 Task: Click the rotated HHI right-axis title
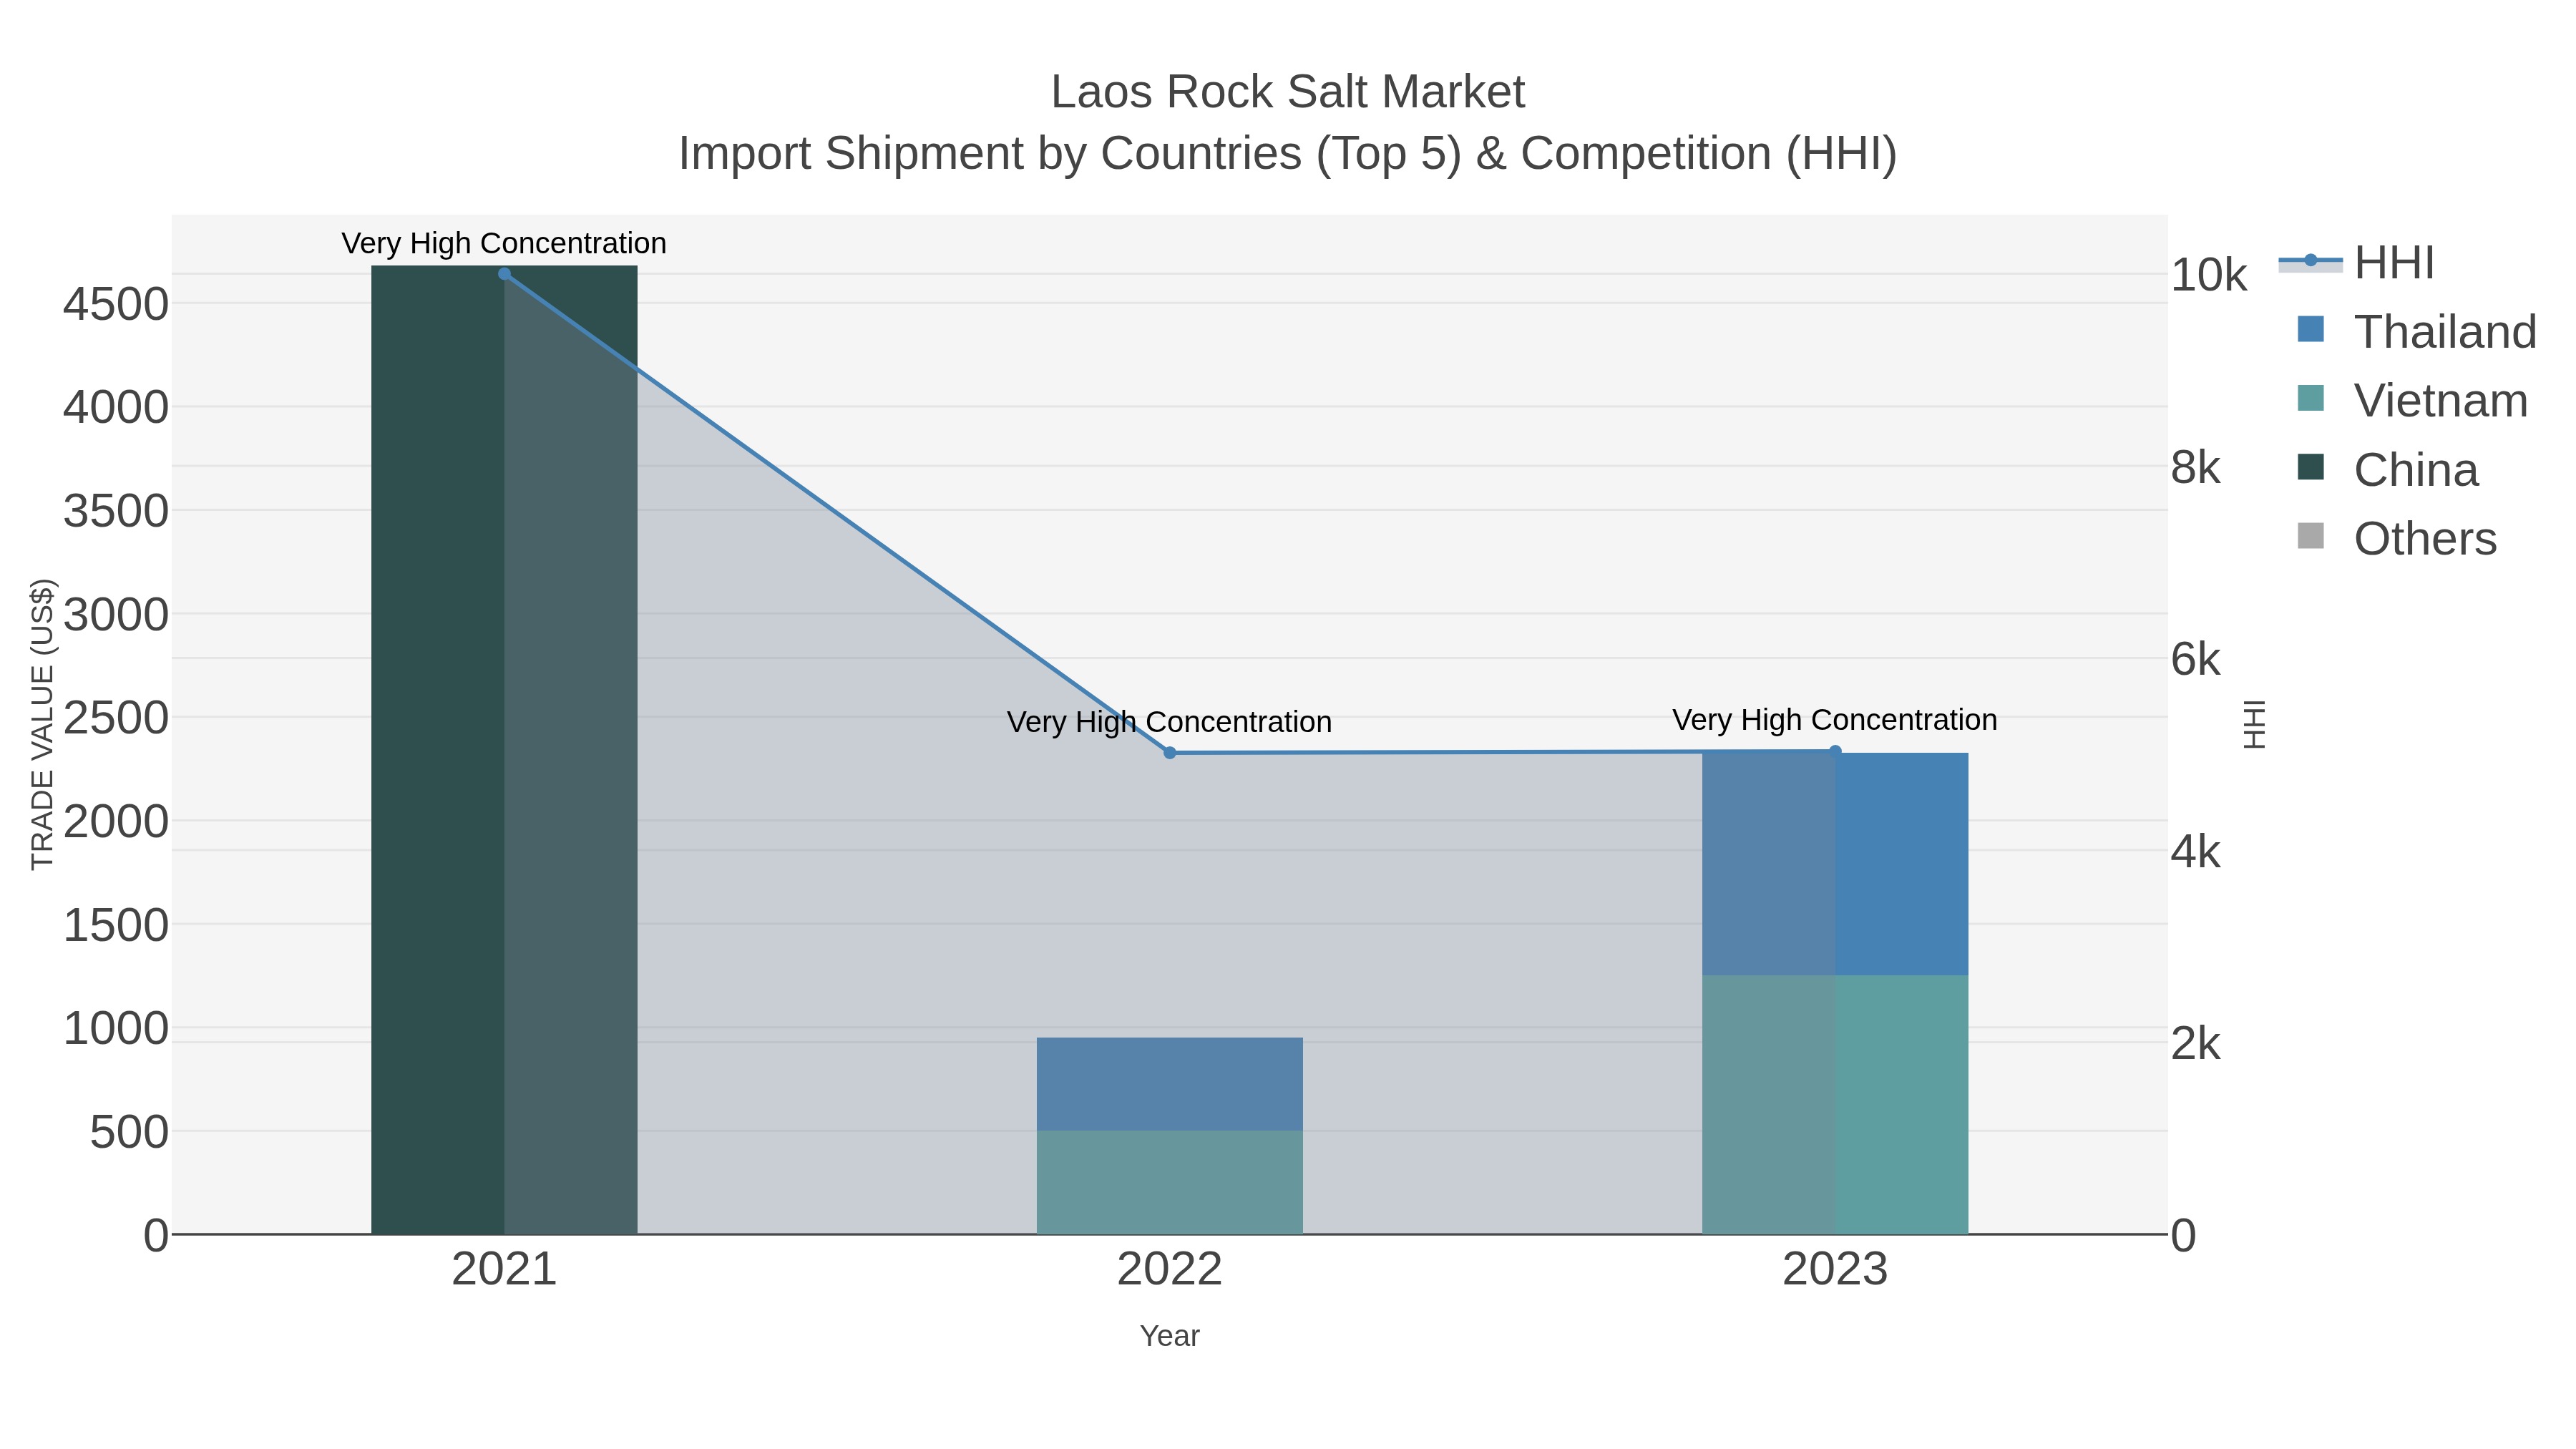pyautogui.click(x=2254, y=724)
